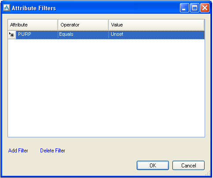Confirm filters with the OK button

[x=153, y=165]
